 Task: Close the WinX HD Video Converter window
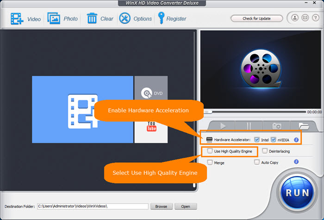[x=314, y=3]
